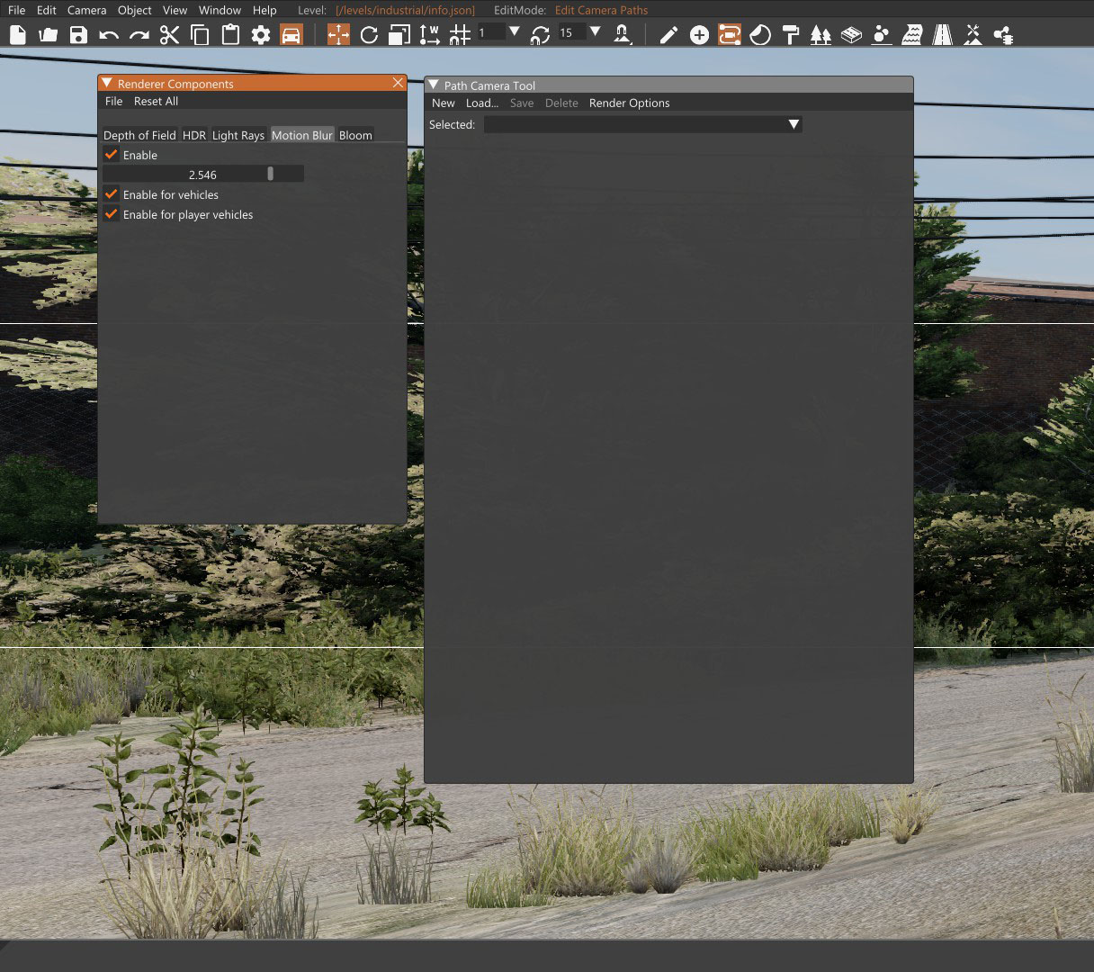Open the Edit menu
Viewport: 1094px width, 972px height.
46,10
